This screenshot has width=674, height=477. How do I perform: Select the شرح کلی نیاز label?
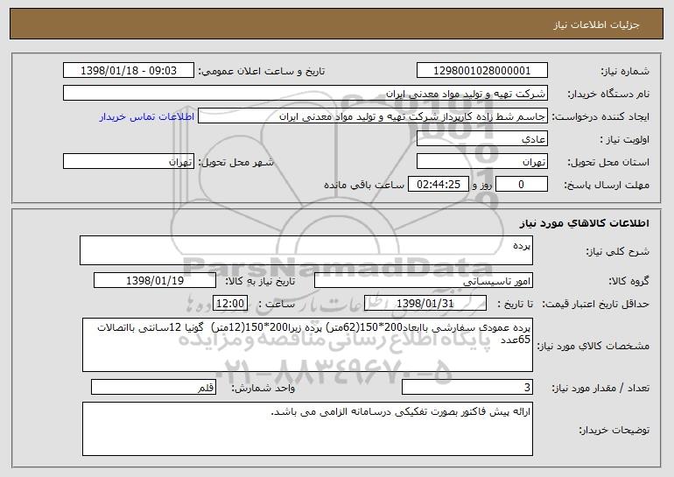point(618,251)
